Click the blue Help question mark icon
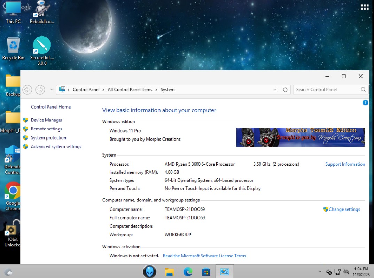The width and height of the screenshot is (374, 278). click(365, 103)
